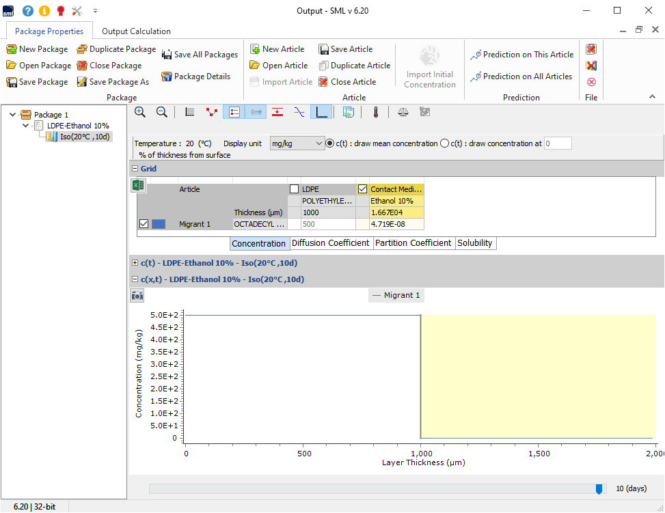Select 'draw concentration at' radio button
The width and height of the screenshot is (665, 513).
click(x=445, y=143)
